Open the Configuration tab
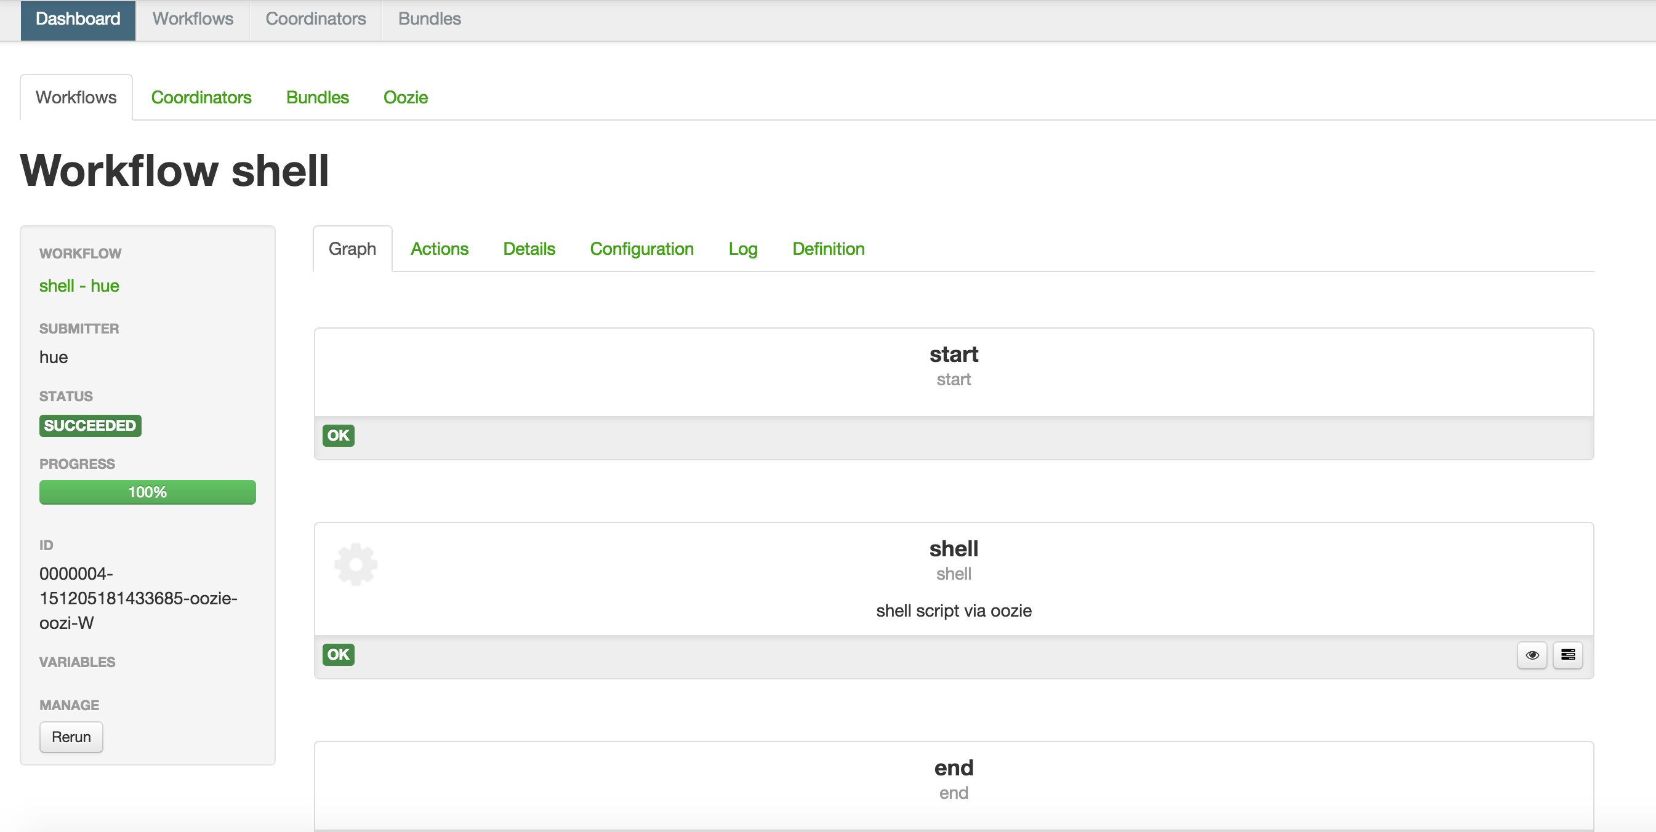Screen dimensions: 1656x832 coord(641,249)
